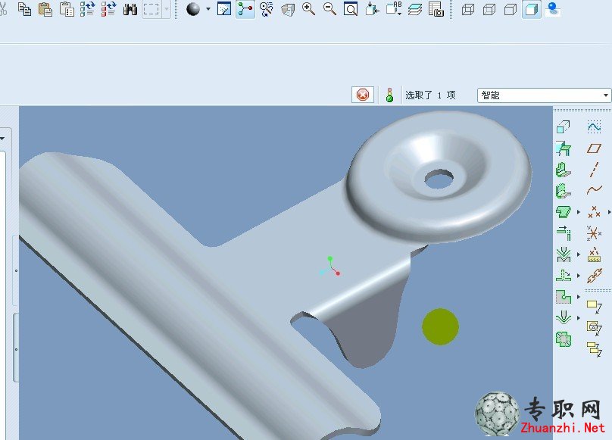The width and height of the screenshot is (612, 440).
Task: Click the Datum Plane tool
Action: 594,148
